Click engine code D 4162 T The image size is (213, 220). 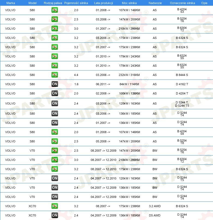[182, 84]
